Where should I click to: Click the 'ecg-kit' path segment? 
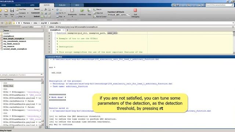44,23
